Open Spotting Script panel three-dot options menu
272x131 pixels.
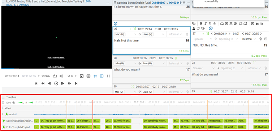(188, 3)
